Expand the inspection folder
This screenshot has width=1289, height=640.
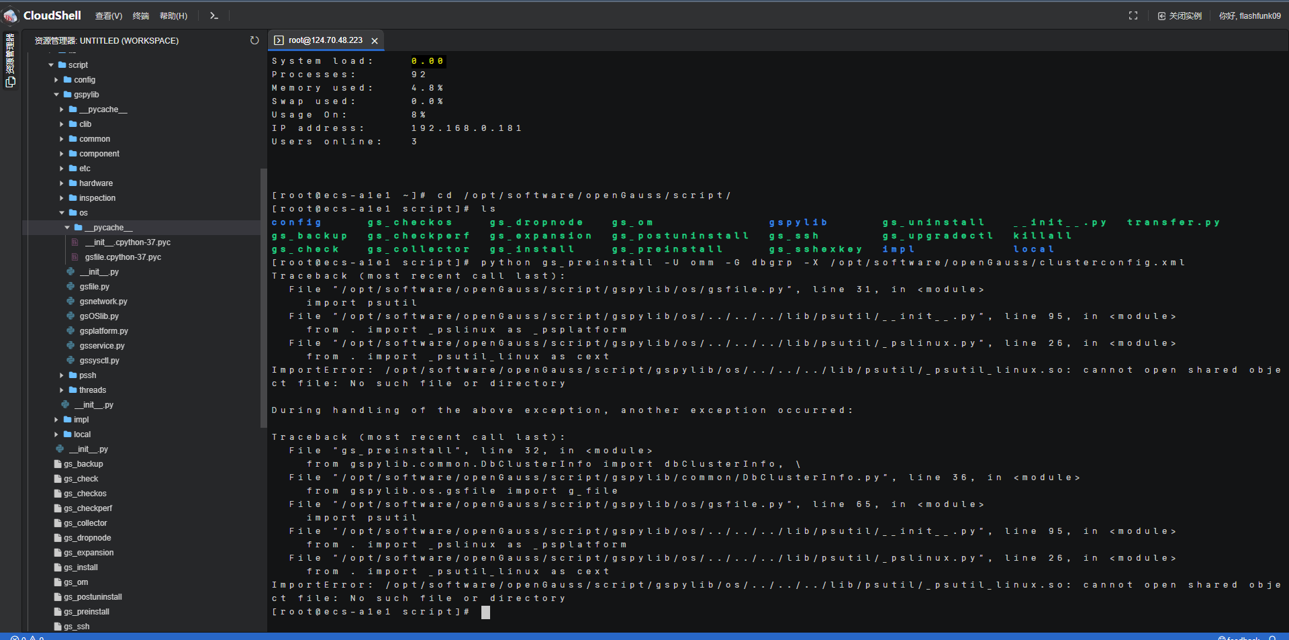(x=62, y=198)
